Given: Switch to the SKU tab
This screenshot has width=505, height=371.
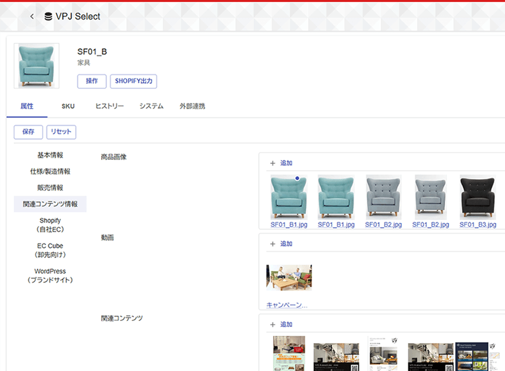Looking at the screenshot, I should point(68,106).
